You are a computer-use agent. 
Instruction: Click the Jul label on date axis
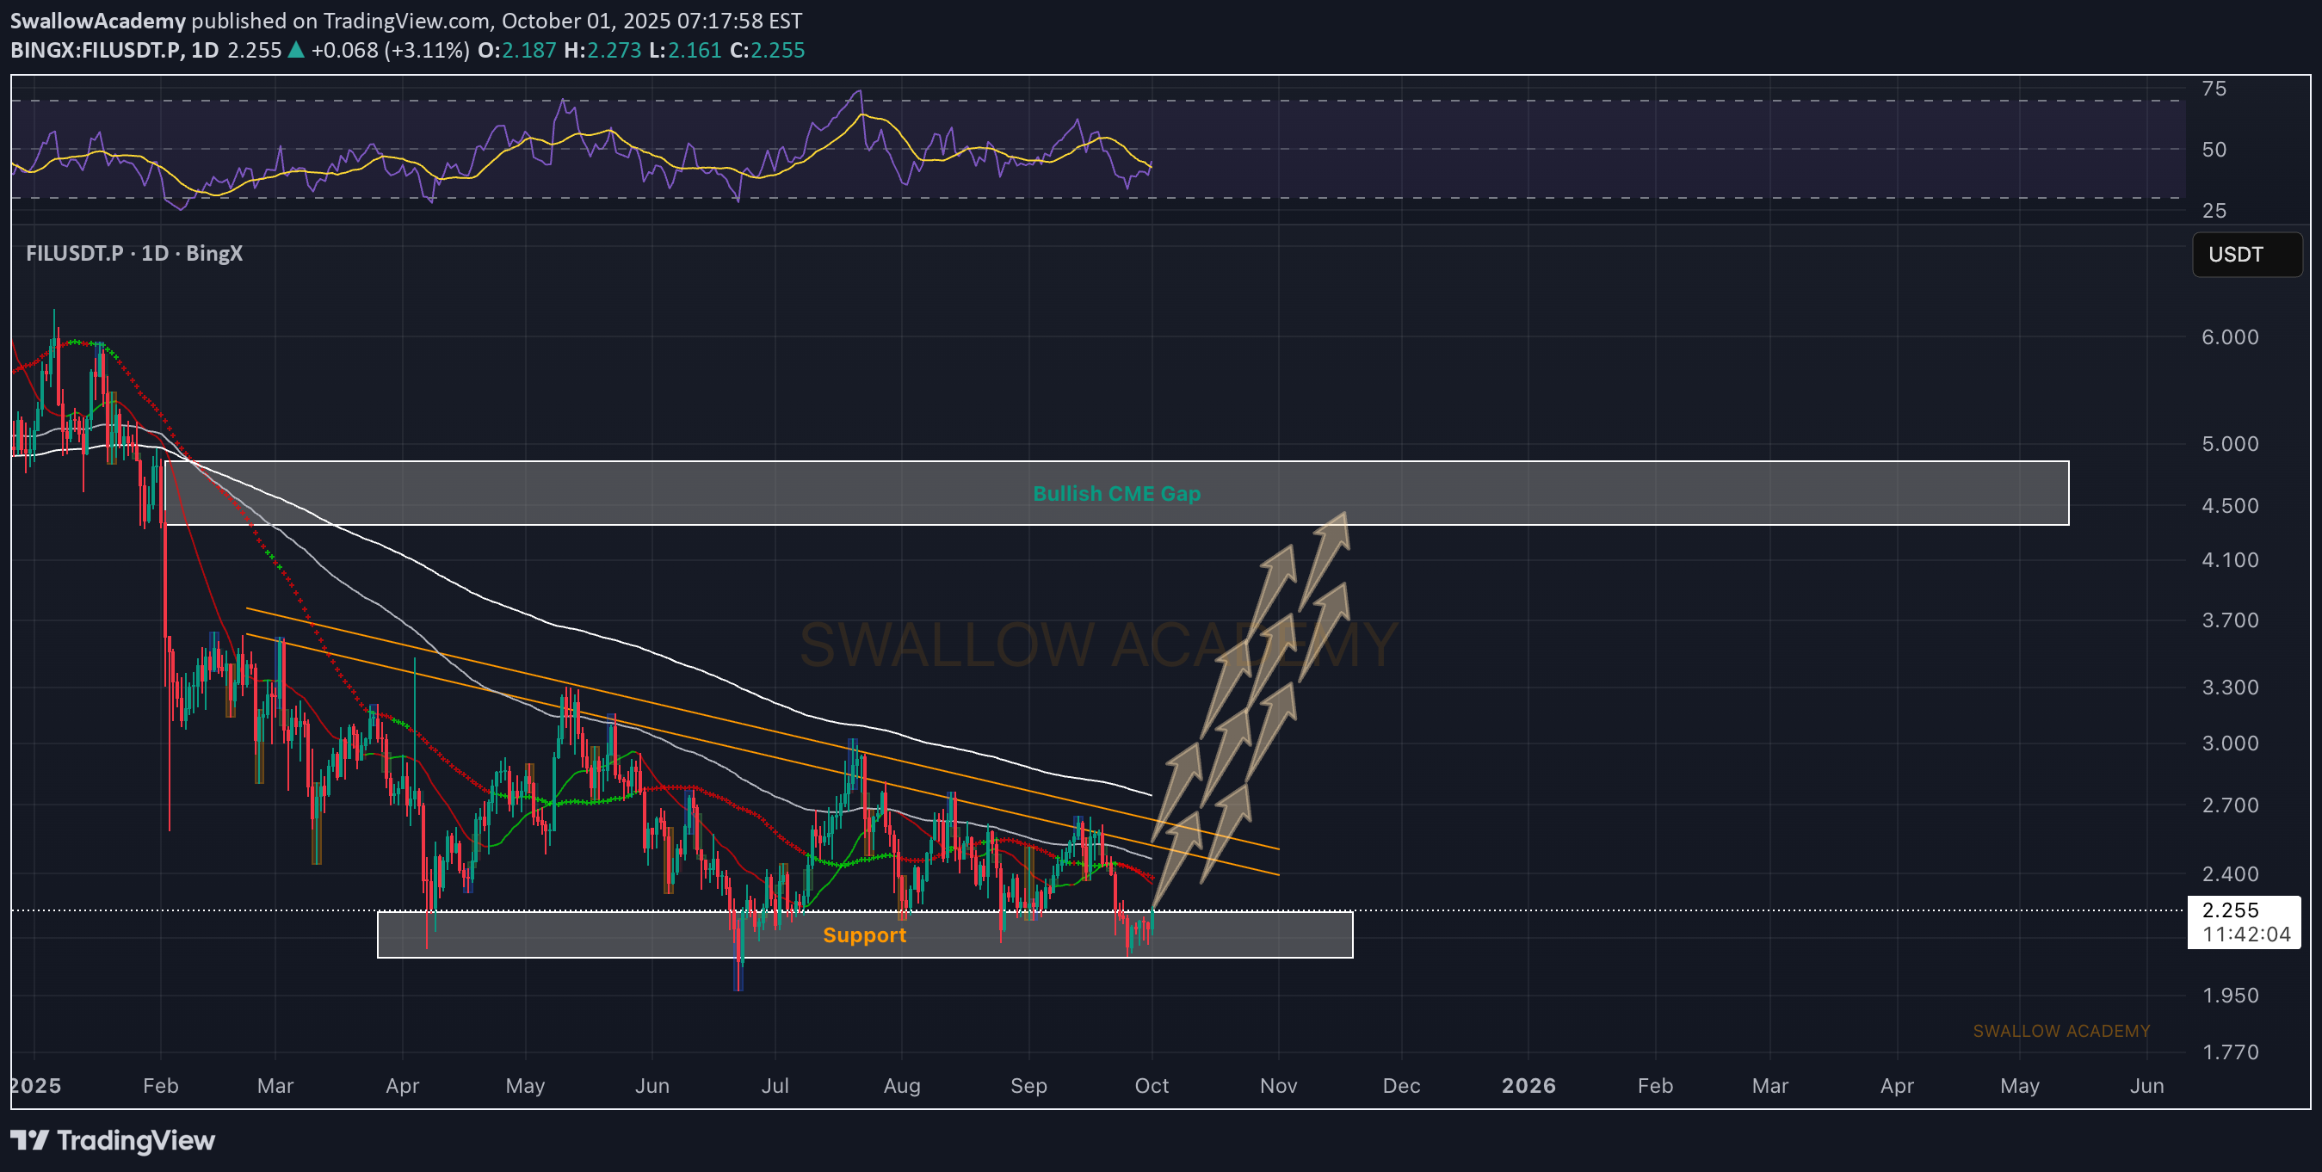click(x=775, y=1085)
